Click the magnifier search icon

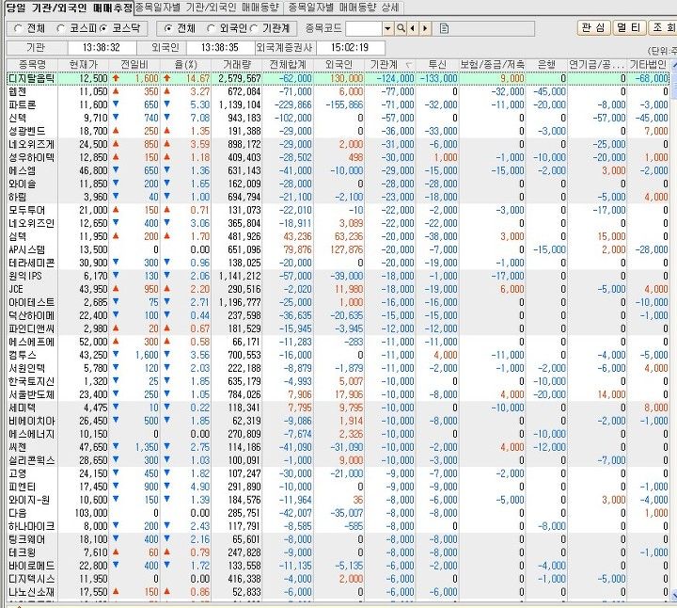401,28
